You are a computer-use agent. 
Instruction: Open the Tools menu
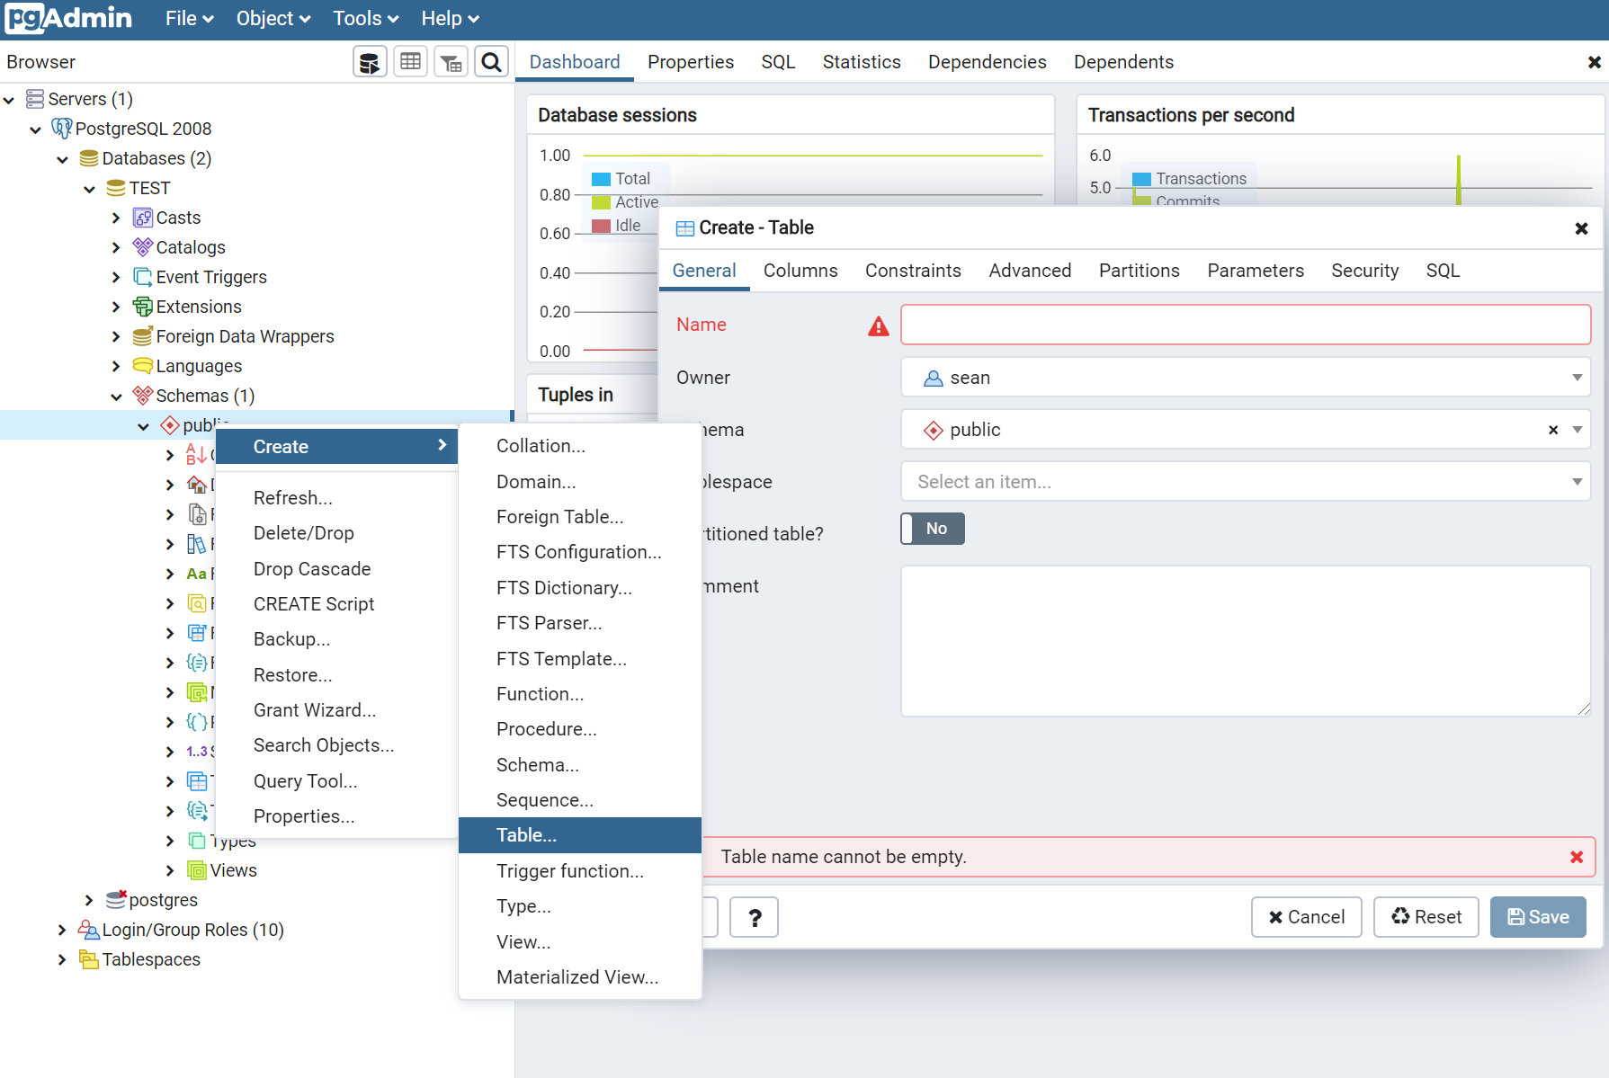point(365,18)
